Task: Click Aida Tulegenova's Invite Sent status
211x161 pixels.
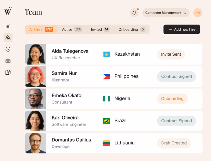Action: [171, 54]
